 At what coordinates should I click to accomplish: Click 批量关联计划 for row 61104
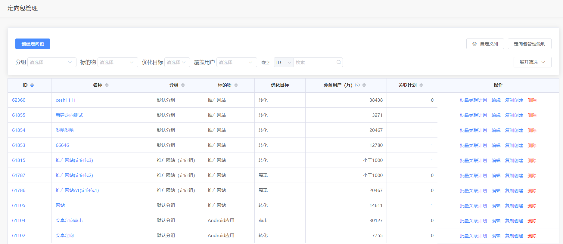[x=473, y=221]
